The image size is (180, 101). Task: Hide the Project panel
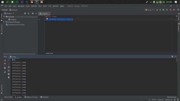point(36,13)
